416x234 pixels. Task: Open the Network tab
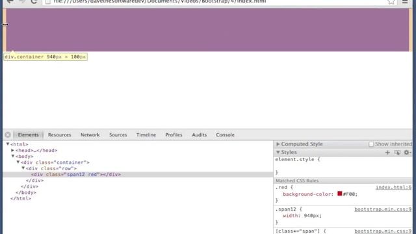(90, 135)
